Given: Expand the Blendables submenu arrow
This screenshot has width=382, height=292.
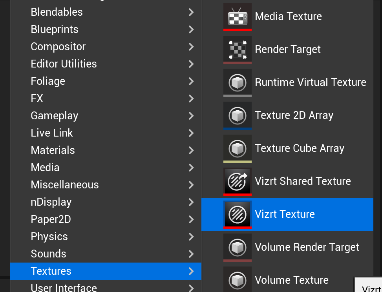Looking at the screenshot, I should click(x=191, y=12).
